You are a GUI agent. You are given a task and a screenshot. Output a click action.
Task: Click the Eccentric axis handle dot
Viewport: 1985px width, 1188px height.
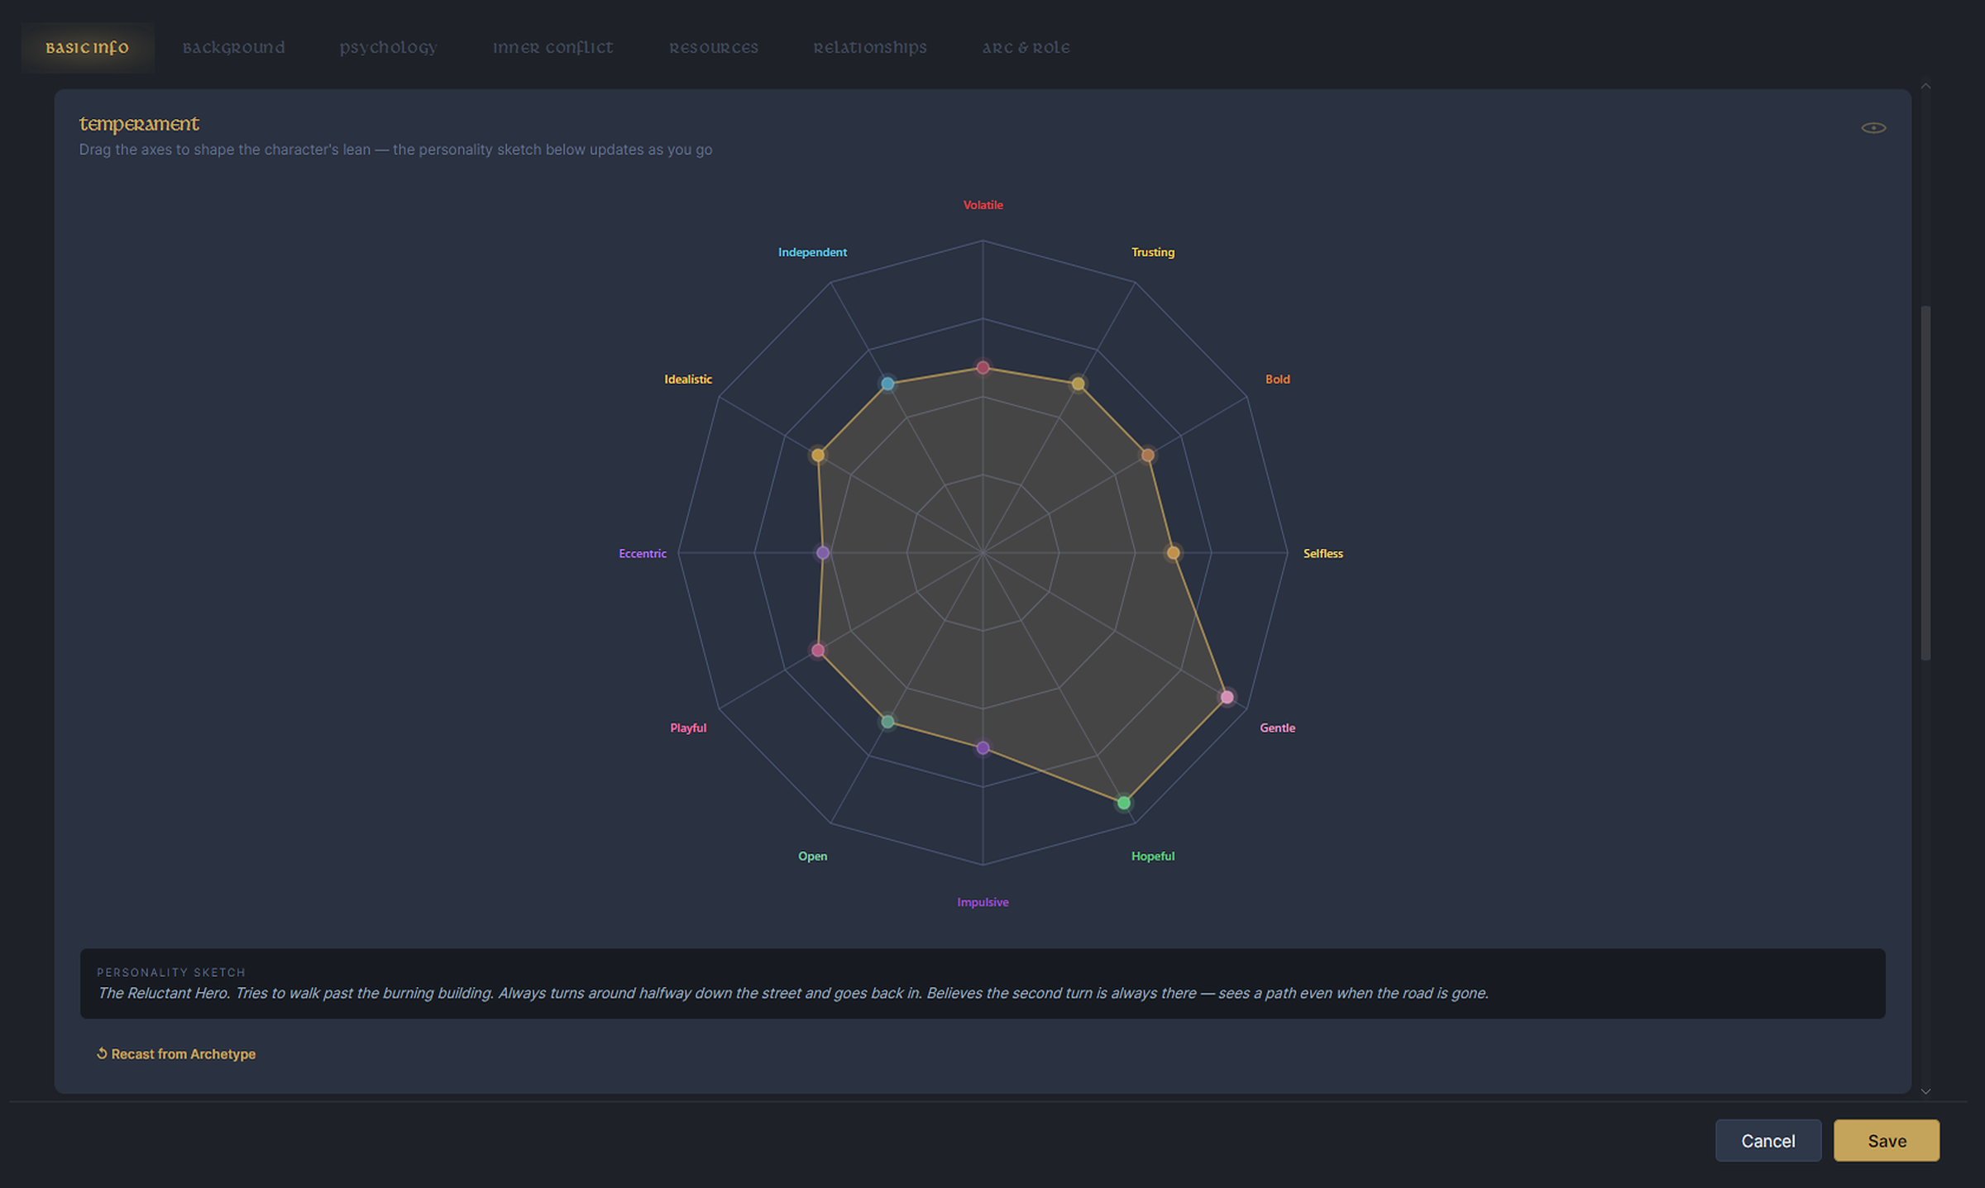pos(822,552)
